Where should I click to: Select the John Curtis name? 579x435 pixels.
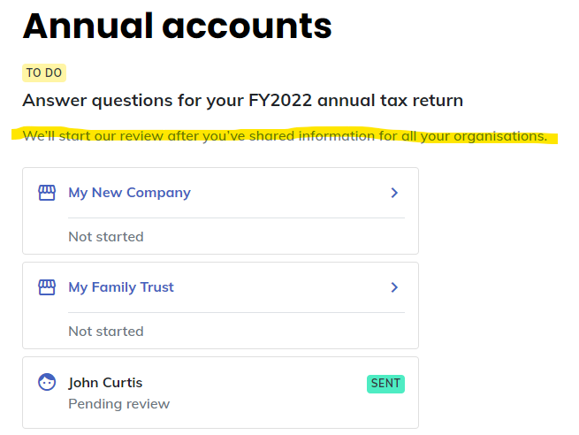[105, 383]
